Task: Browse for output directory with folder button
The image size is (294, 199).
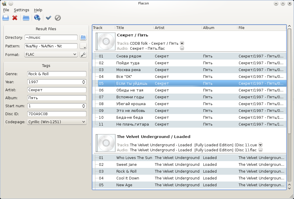Action: [x=83, y=37]
